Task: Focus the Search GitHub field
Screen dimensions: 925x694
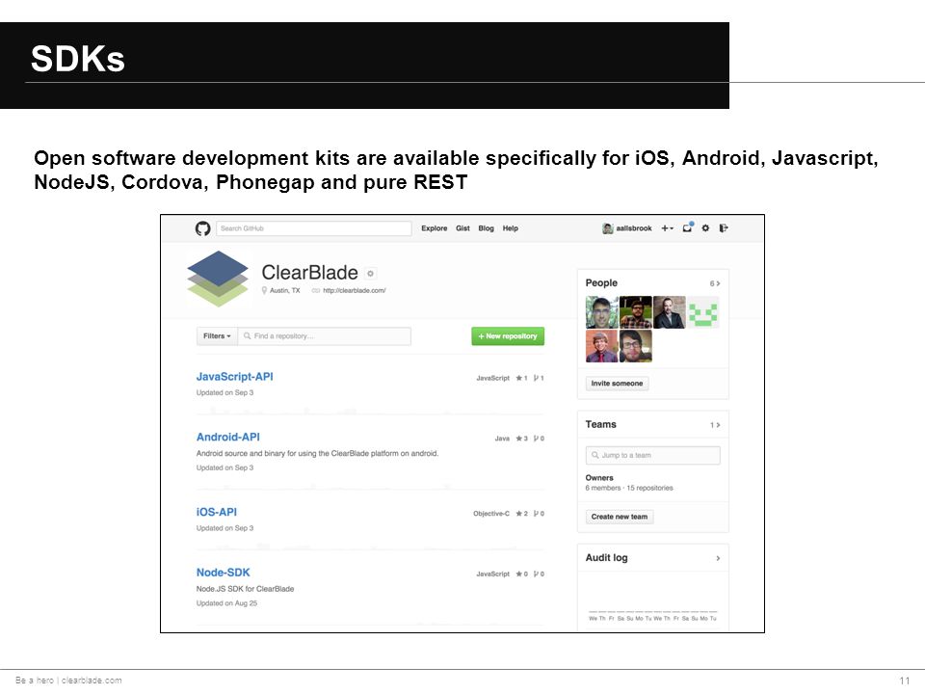Action: click(x=314, y=228)
